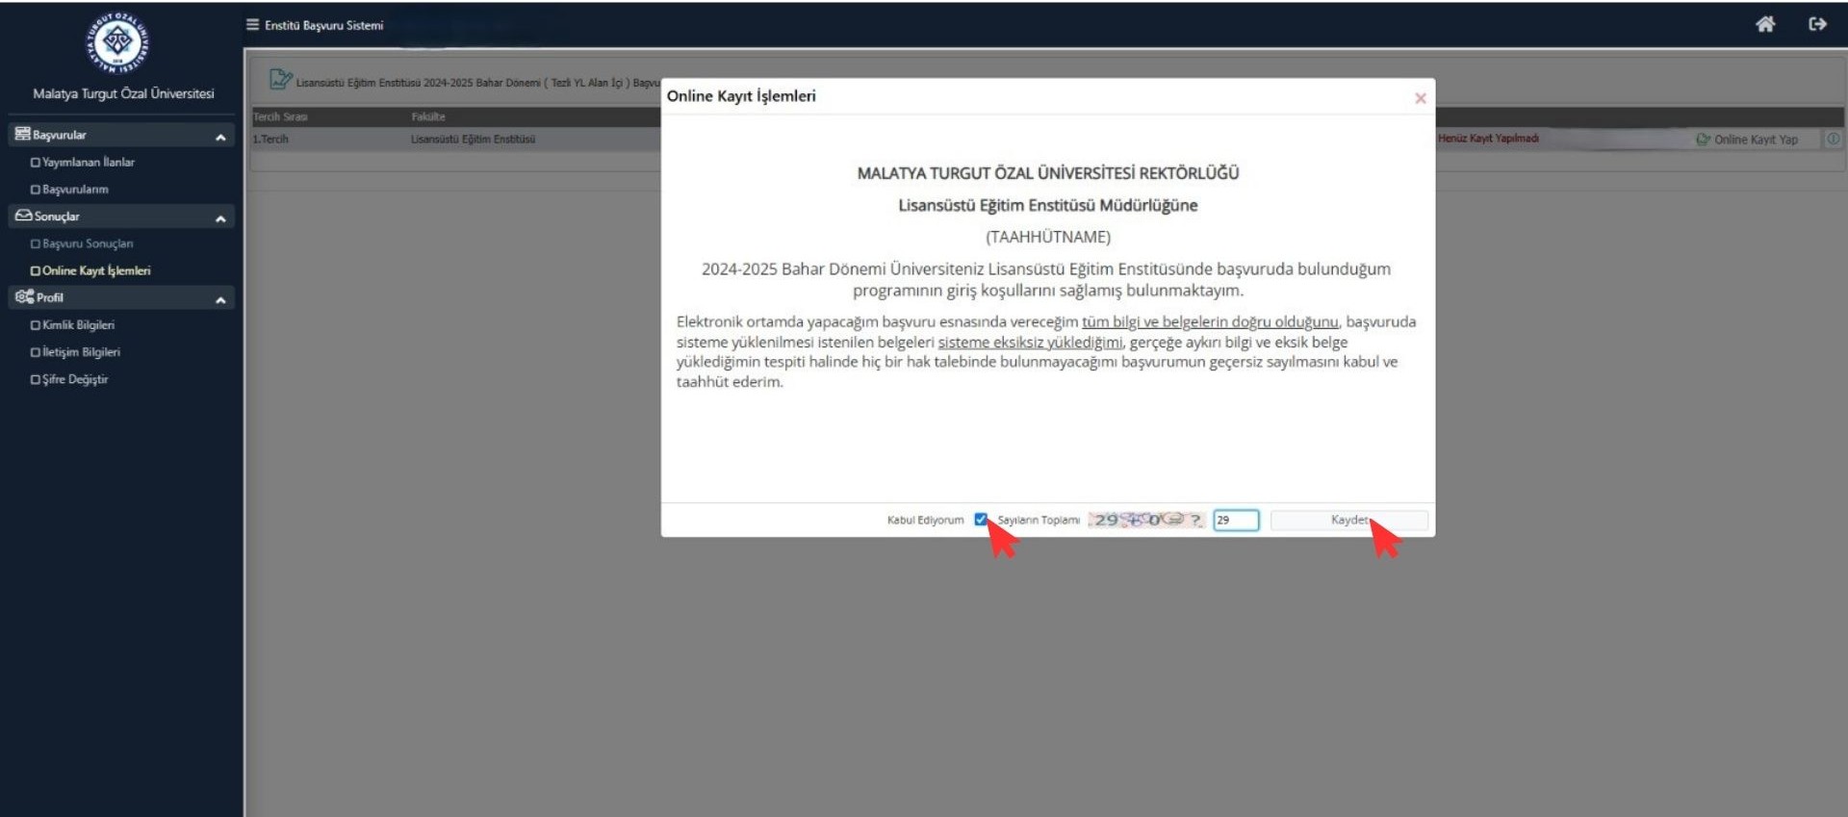Viewport: 1848px width, 817px height.
Task: Open Yayımlanan İlanlar menu item
Action: tap(88, 163)
